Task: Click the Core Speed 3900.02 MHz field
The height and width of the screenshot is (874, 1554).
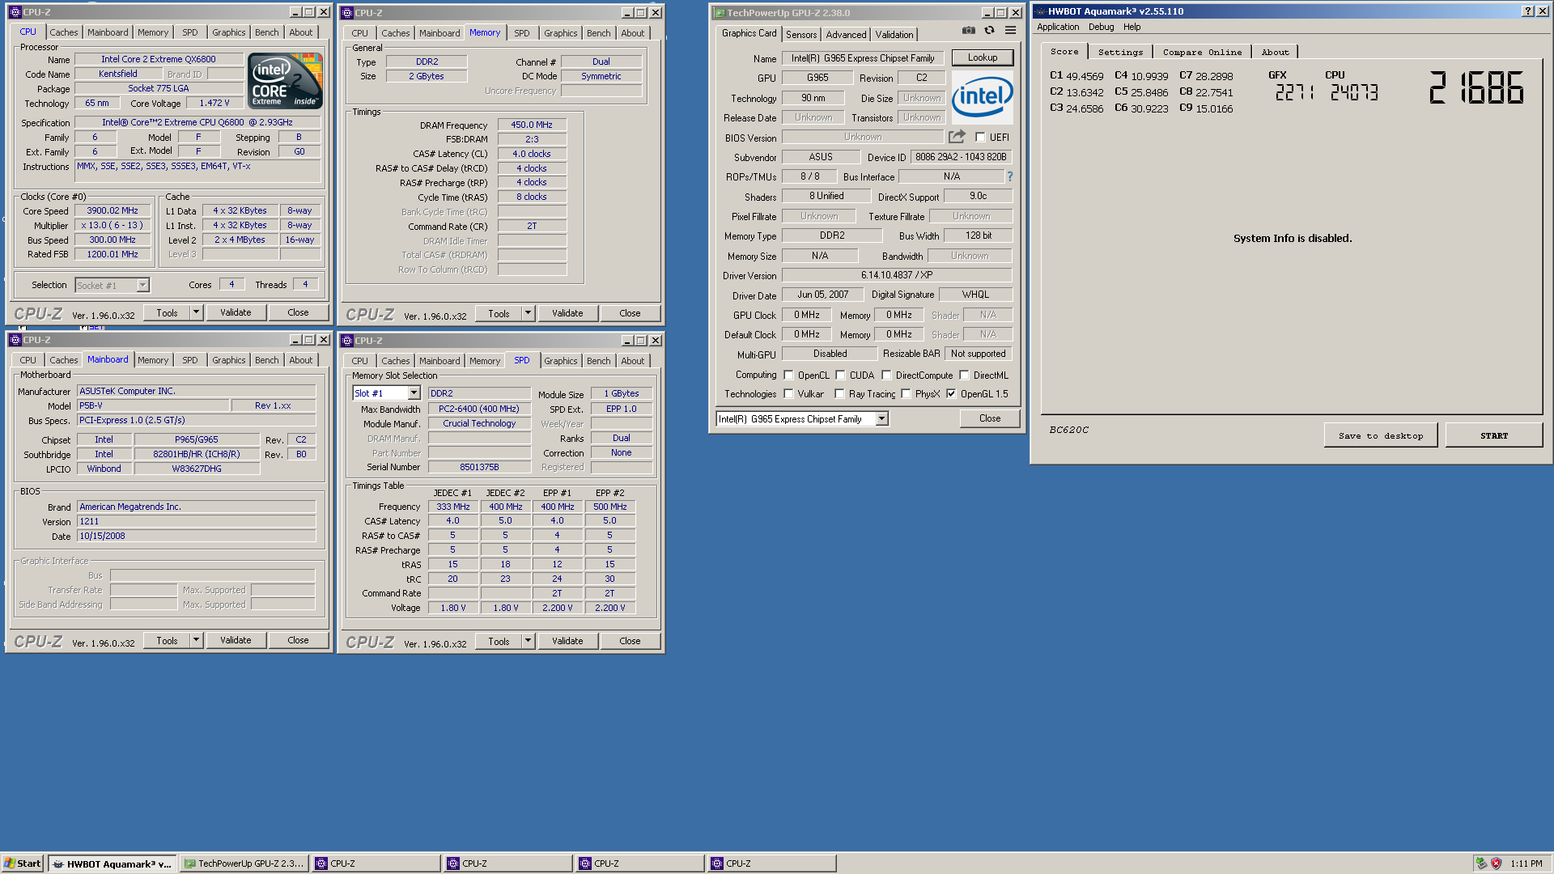Action: (x=113, y=210)
